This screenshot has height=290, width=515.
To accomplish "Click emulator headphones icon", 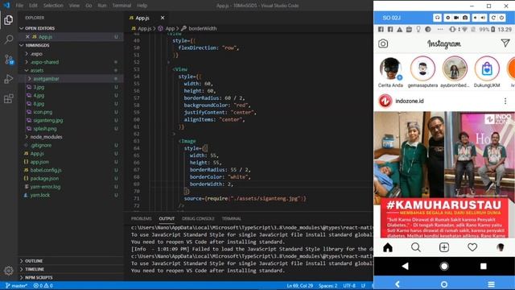I will pos(437,18).
